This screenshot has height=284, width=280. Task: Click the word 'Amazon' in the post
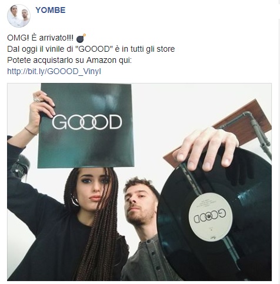click(101, 60)
